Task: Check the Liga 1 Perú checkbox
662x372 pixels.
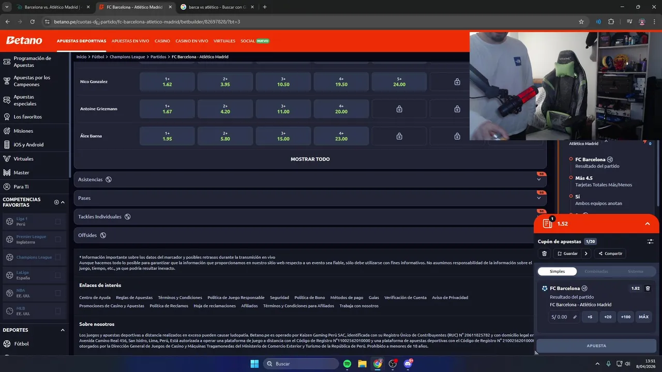Action: (x=58, y=222)
